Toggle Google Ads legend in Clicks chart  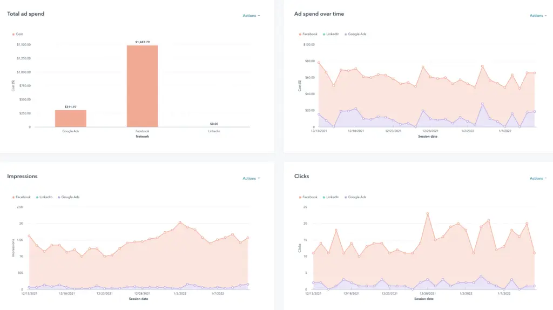point(355,197)
